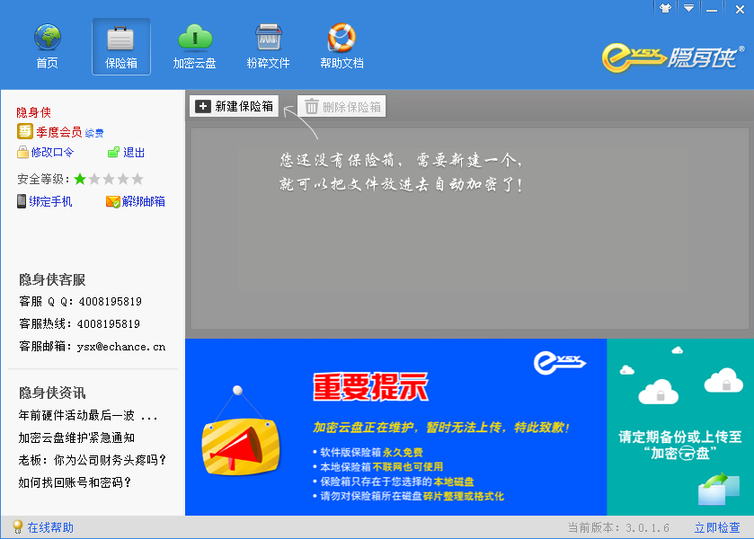Minimize the window
This screenshot has height=539, width=754.
[x=712, y=9]
